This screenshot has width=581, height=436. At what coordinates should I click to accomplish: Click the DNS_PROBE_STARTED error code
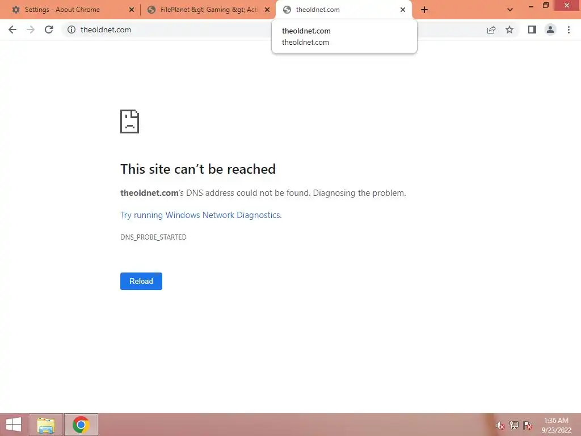tap(153, 237)
